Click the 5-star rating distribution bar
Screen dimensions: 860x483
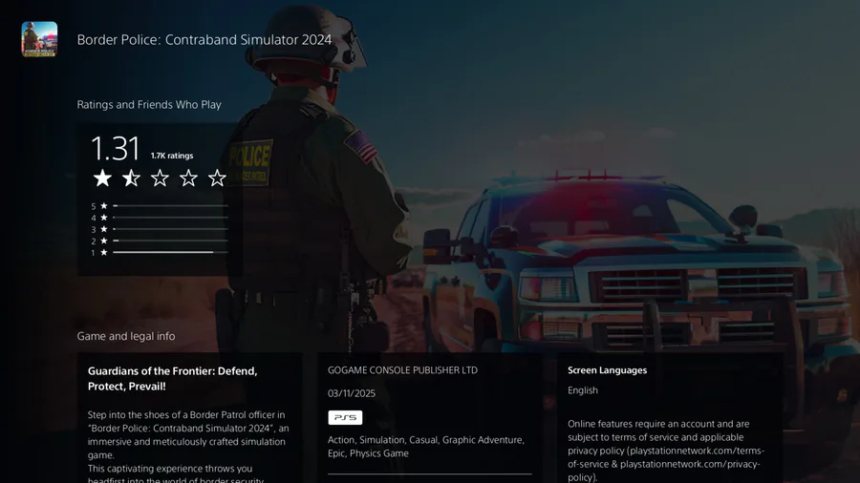[x=171, y=206]
